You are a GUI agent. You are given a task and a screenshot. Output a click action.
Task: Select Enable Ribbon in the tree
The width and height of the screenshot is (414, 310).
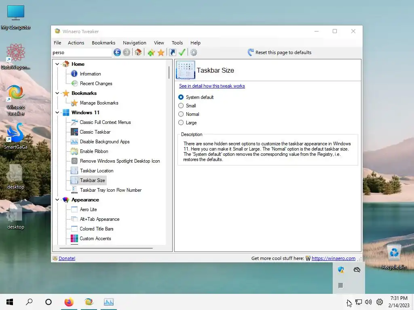(x=94, y=151)
